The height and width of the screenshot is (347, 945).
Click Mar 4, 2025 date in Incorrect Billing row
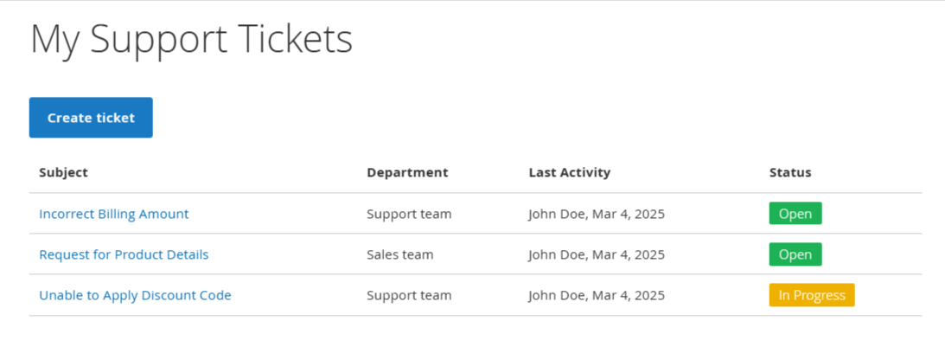629,214
